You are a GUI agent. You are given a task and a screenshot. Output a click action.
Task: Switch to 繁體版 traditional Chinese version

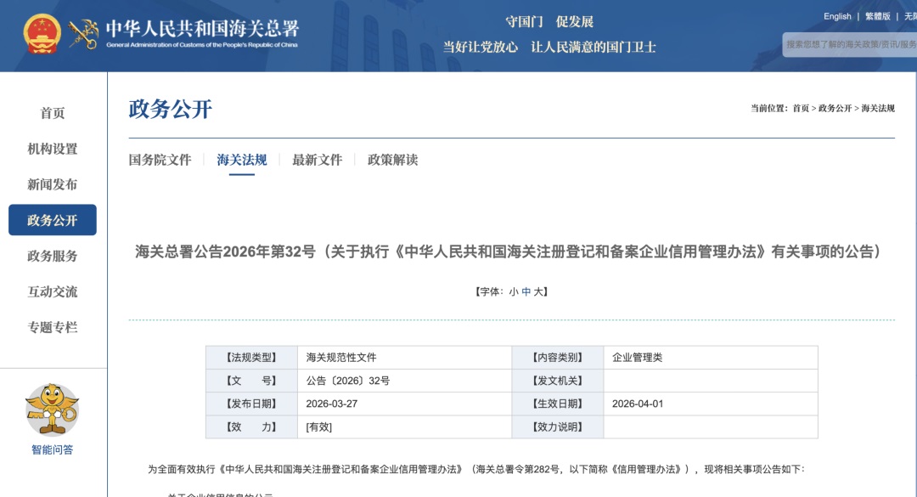(877, 16)
